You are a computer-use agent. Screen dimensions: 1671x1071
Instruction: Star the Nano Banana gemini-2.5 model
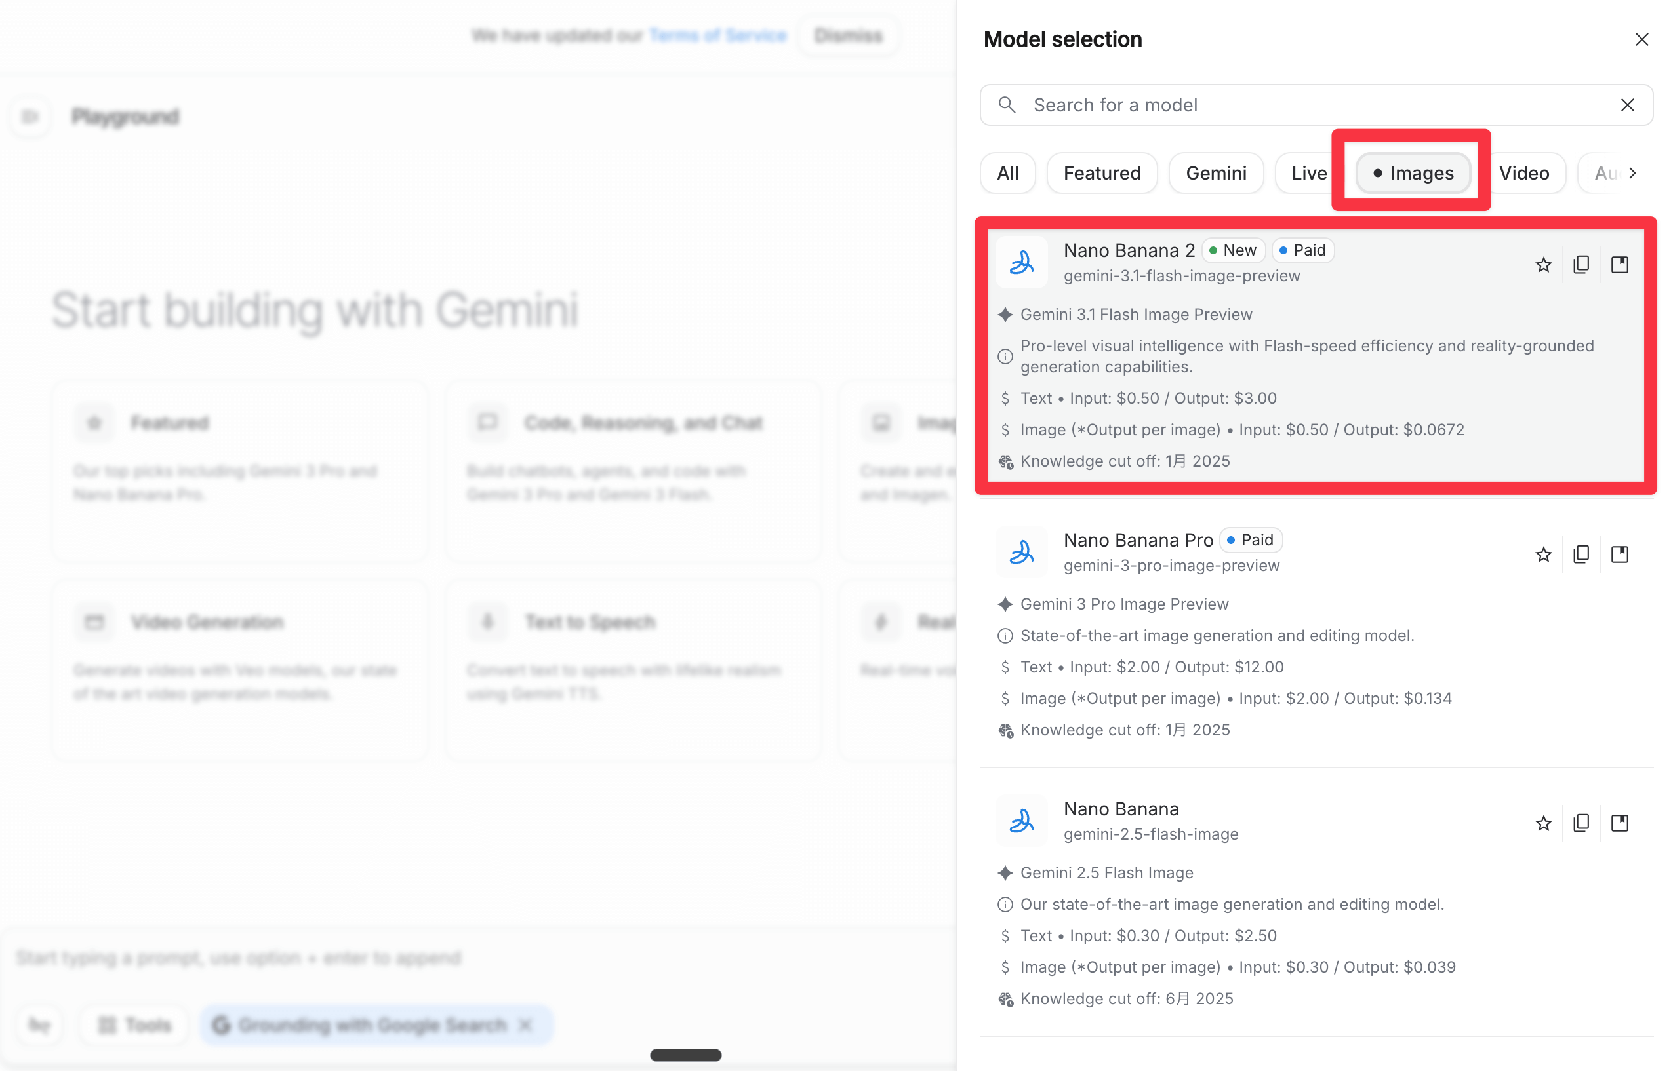pos(1542,823)
